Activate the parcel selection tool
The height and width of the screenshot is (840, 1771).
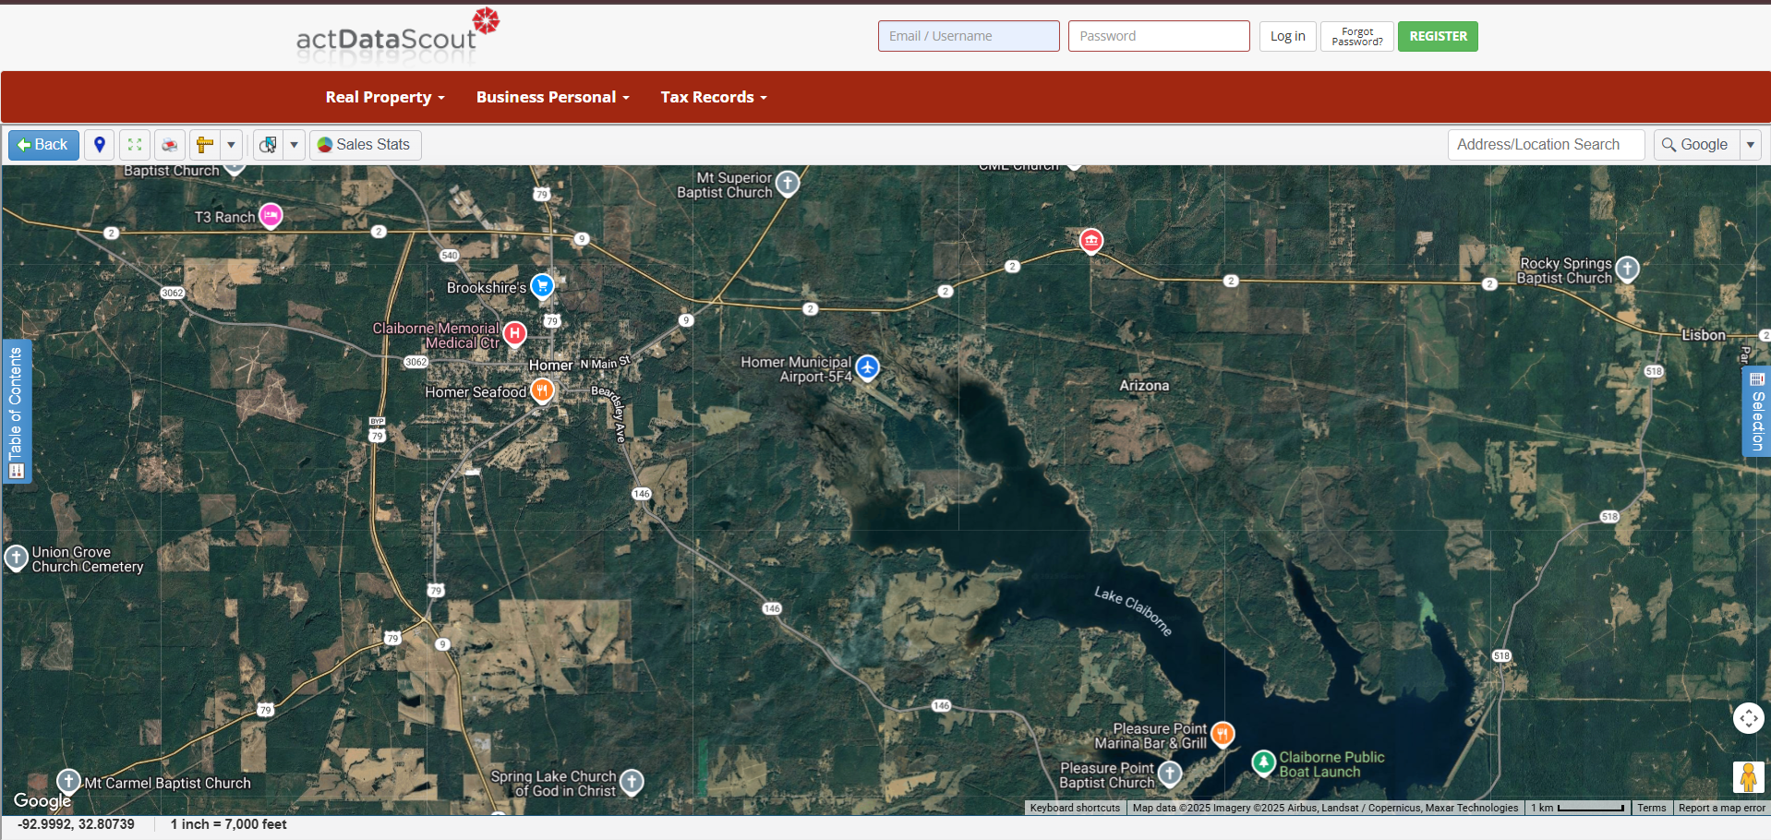click(268, 145)
